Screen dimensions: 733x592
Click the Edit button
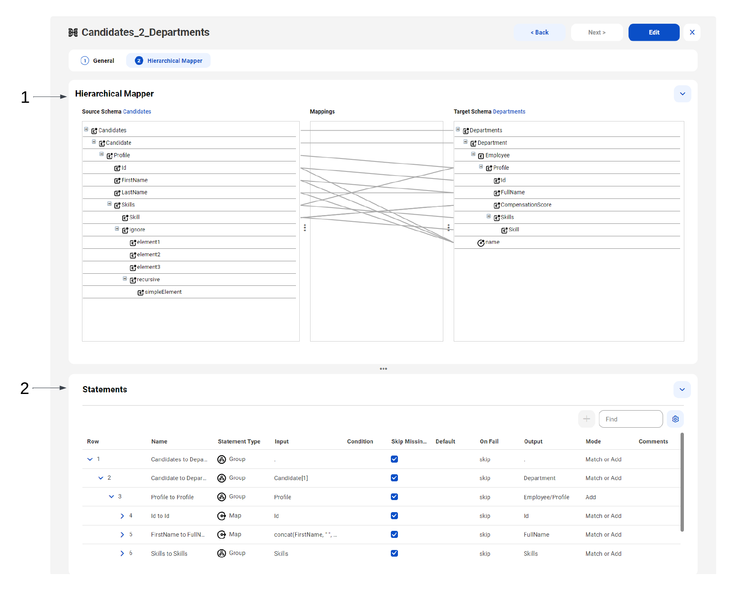click(x=654, y=32)
